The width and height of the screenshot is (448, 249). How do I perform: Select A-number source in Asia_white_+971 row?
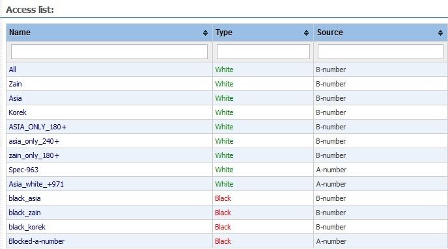coord(331,184)
